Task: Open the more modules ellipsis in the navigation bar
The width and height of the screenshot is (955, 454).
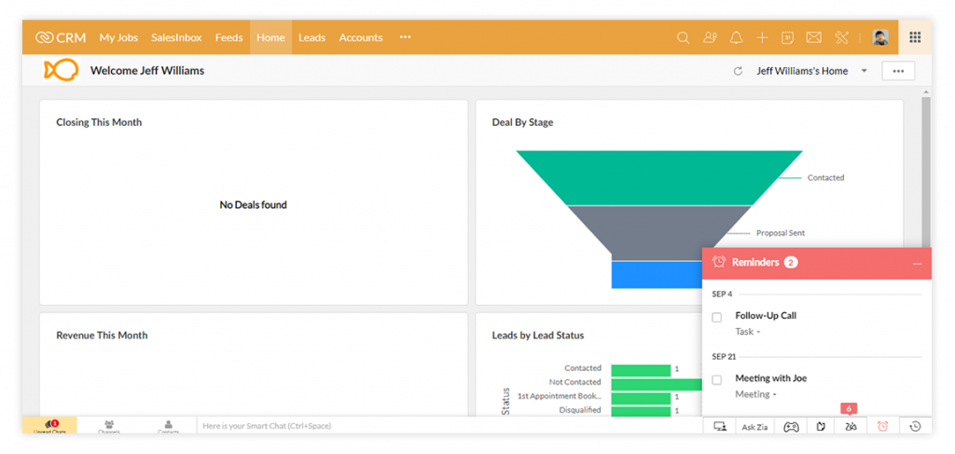Action: [405, 37]
